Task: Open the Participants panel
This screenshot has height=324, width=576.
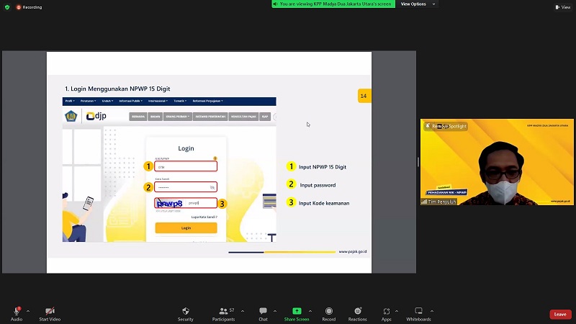Action: tap(224, 311)
